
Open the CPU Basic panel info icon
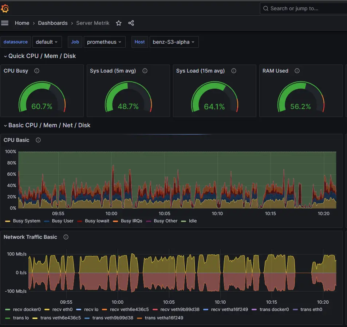coord(38,140)
